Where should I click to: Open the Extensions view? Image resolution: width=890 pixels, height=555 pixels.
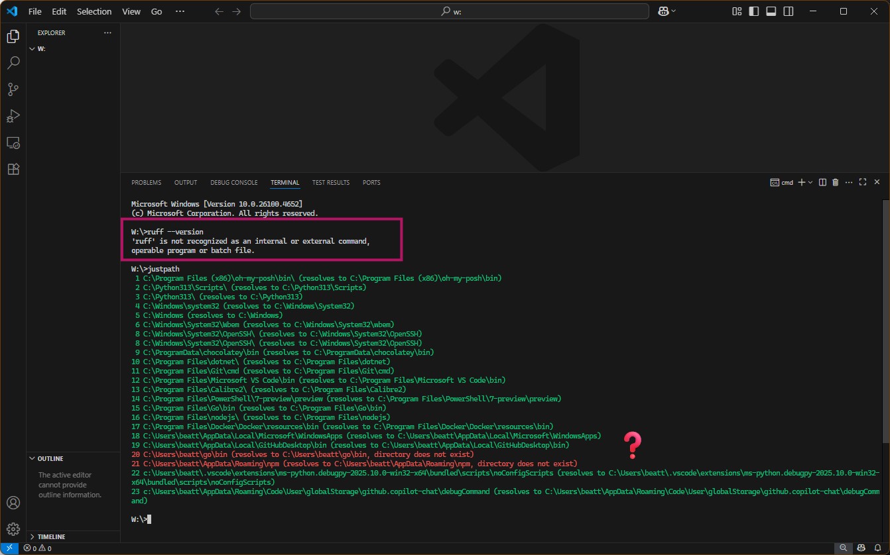(x=13, y=169)
